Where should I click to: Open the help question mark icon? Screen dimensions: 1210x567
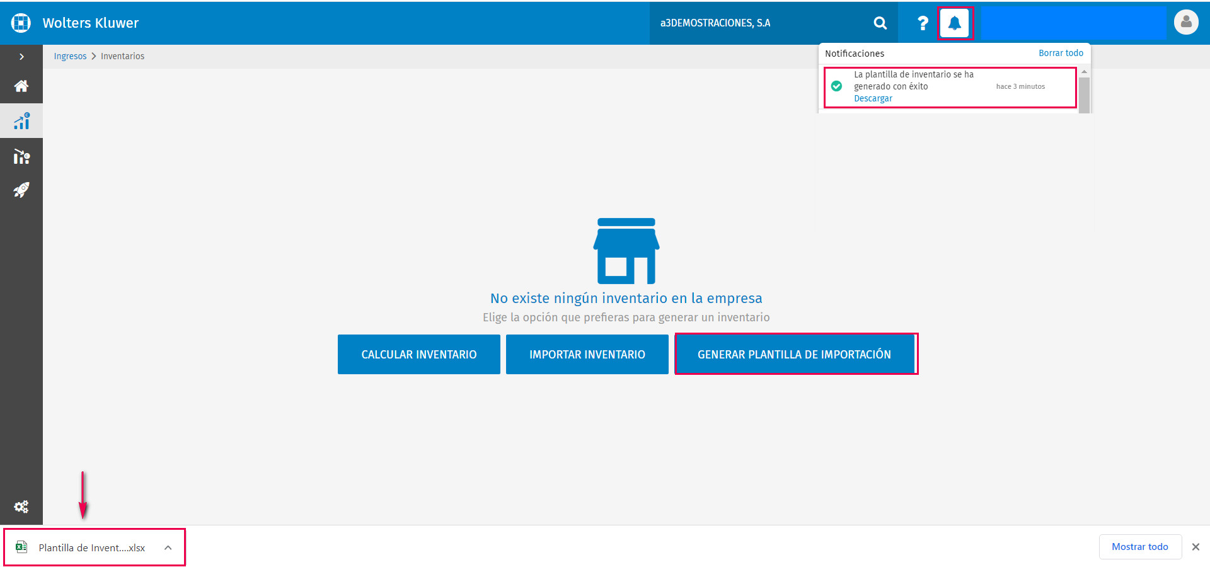(923, 23)
